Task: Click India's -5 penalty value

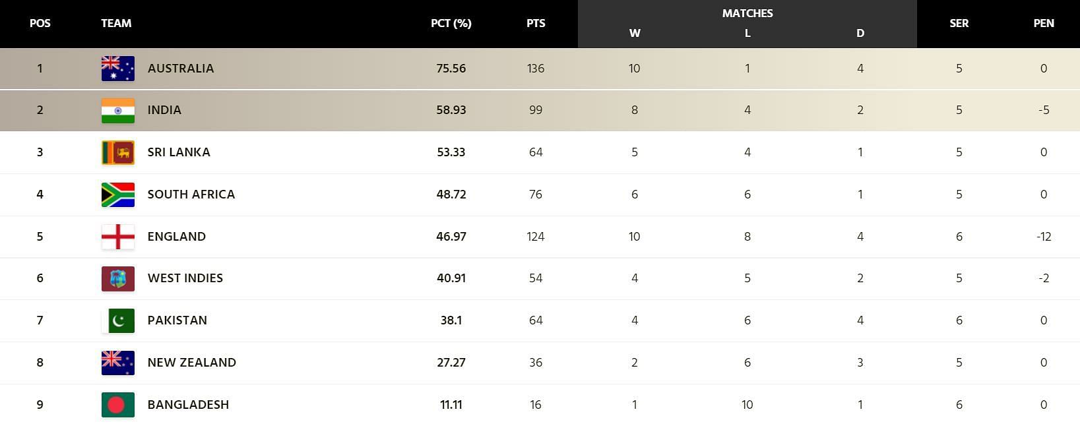Action: click(1044, 110)
